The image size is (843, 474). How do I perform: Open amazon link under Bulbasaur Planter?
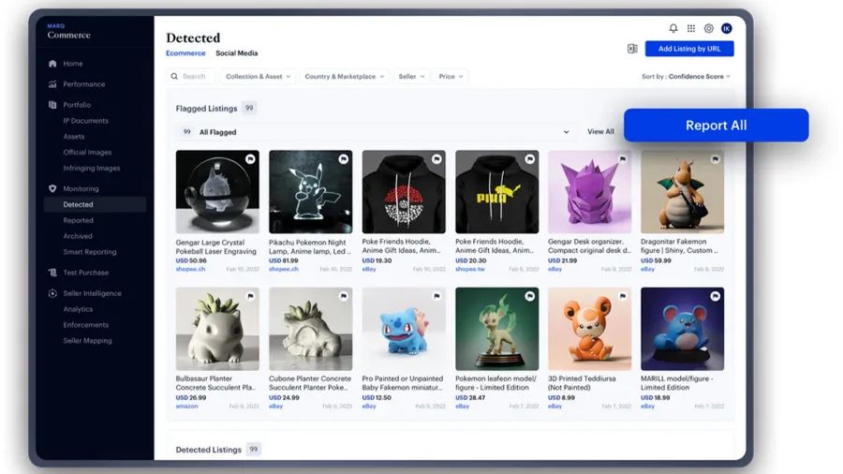coord(186,407)
